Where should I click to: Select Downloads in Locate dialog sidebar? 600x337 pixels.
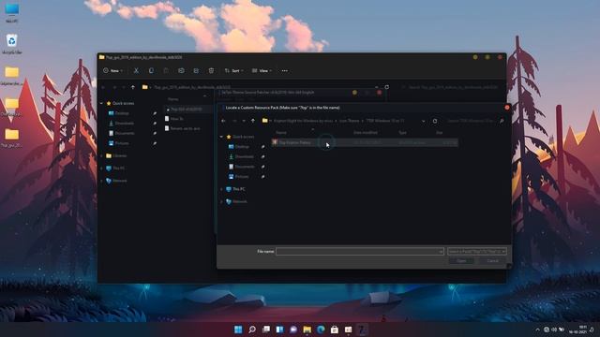click(242, 156)
